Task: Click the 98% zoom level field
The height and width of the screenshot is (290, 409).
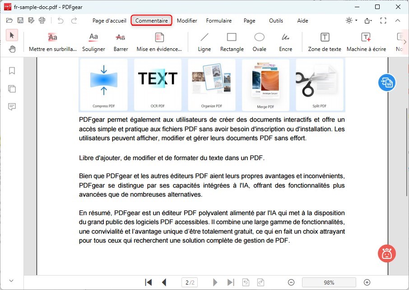Action: click(x=329, y=282)
